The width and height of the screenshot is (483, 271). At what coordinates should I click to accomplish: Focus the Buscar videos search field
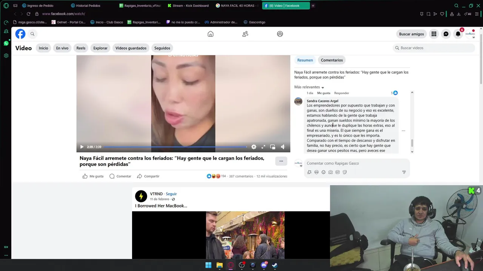point(434,48)
